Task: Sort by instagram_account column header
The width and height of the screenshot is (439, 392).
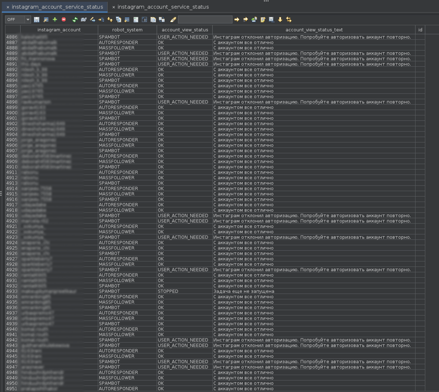Action: 59,30
